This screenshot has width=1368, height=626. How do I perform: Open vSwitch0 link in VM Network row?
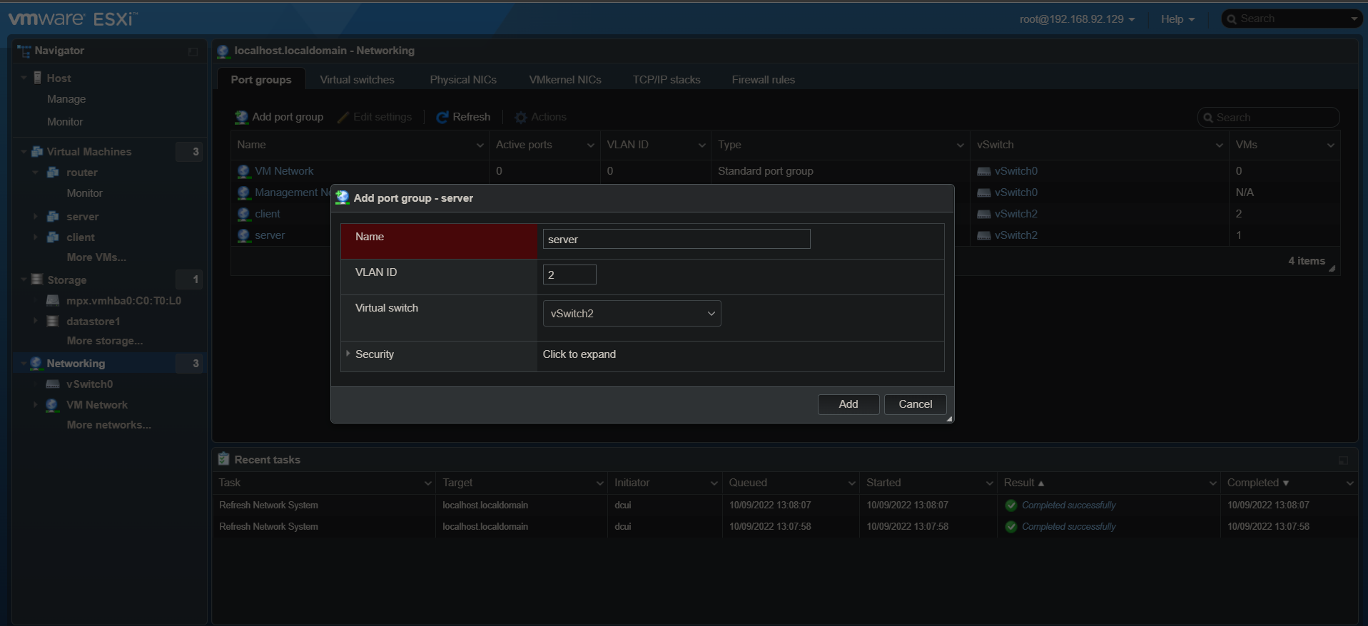tap(1016, 171)
